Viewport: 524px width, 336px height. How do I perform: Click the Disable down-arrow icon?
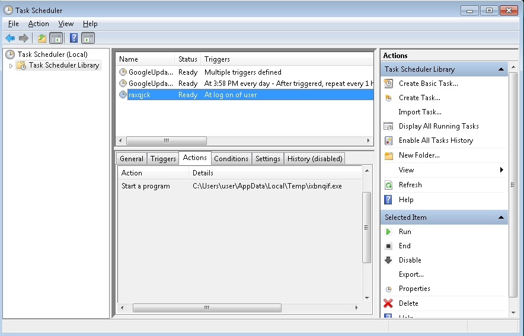coord(388,260)
